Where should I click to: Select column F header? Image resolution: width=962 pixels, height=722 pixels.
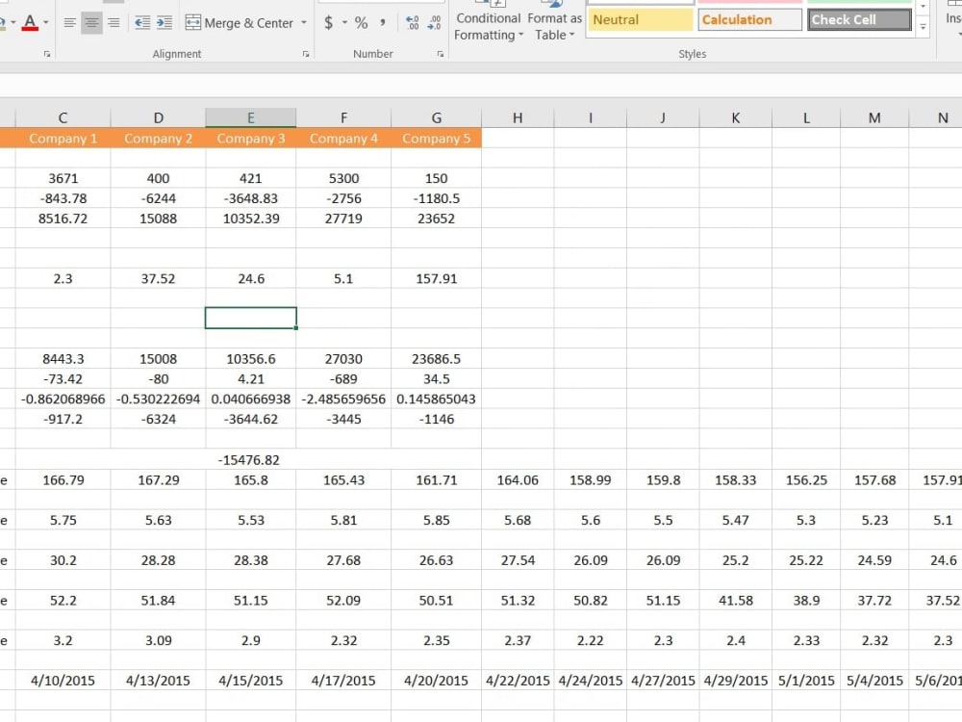(x=343, y=117)
